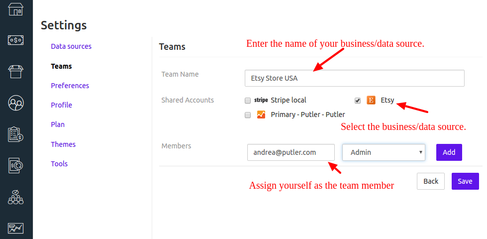Switch to the Data sources settings section
The height and width of the screenshot is (239, 487).
[x=71, y=46]
